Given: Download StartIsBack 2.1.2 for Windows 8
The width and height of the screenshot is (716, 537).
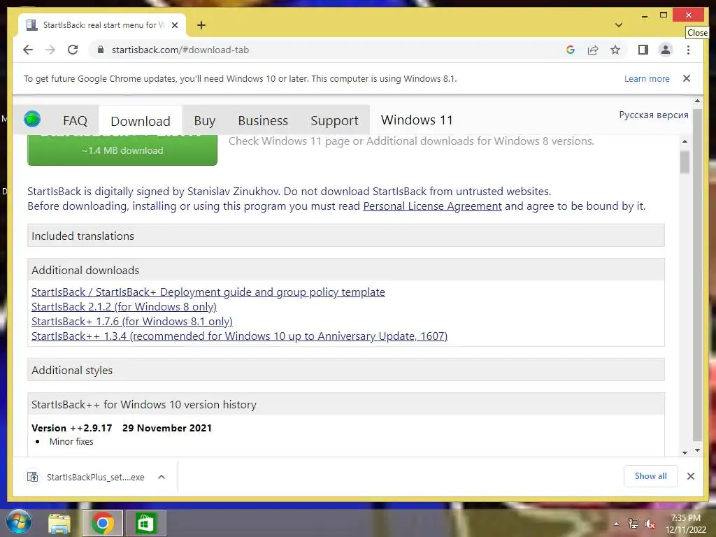Looking at the screenshot, I should click(124, 307).
